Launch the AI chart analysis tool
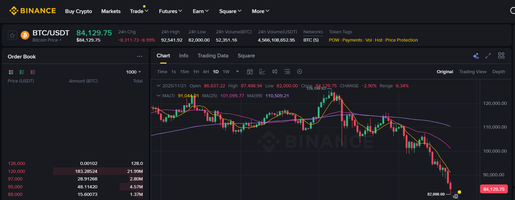The width and height of the screenshot is (515, 200). 476,55
